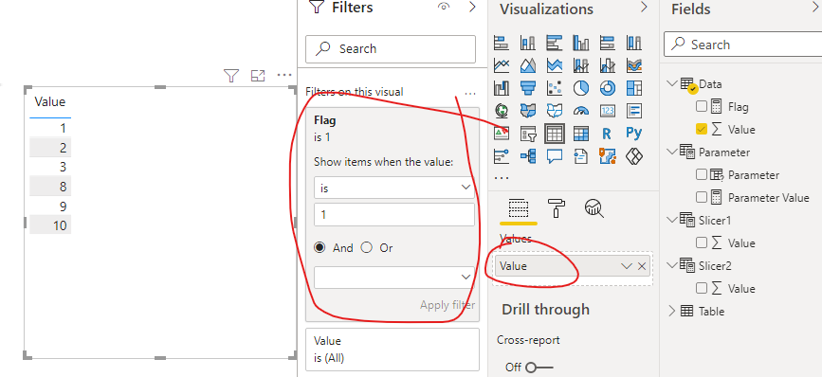This screenshot has width=822, height=377.
Task: Open the Value field well dropdown arrow
Action: coord(627,266)
